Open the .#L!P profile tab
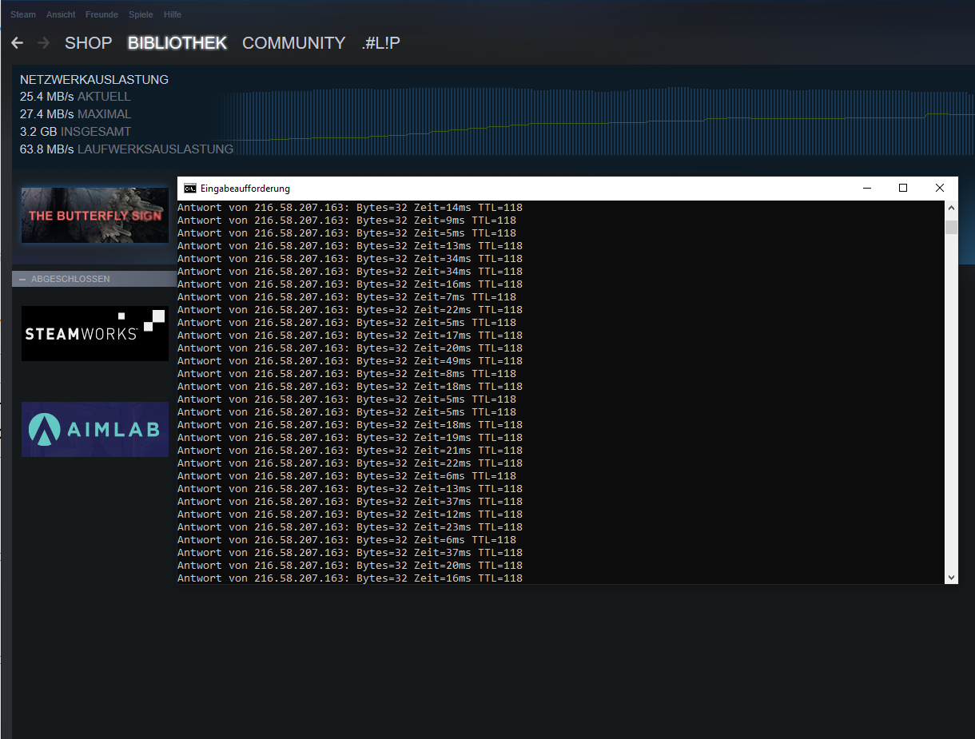The height and width of the screenshot is (739, 975). 380,43
